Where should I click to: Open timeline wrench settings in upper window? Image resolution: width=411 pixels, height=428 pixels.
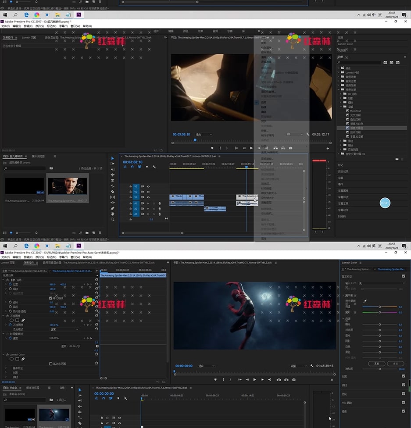154,167
